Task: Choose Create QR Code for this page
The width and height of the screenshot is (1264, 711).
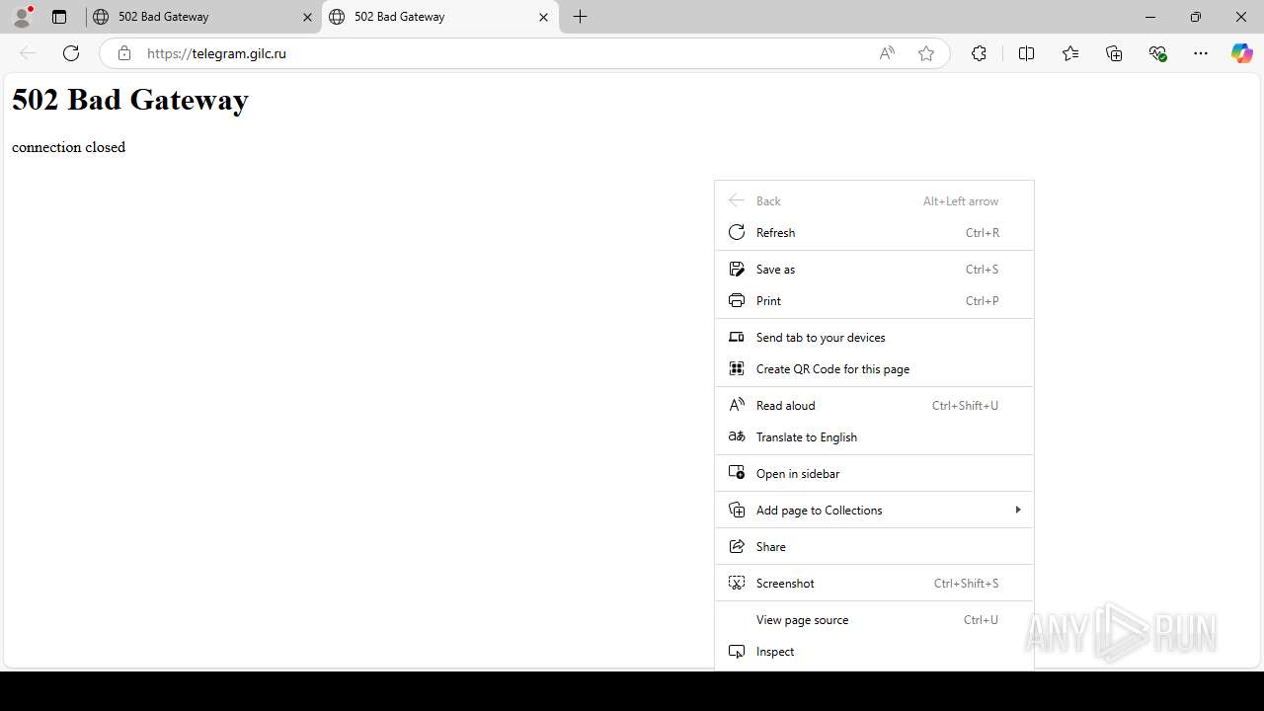Action: coord(874,369)
